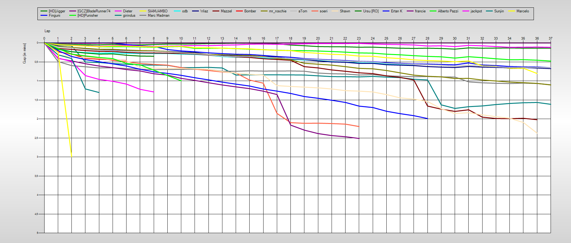Select the [GCZ]BladeRunner74 legend entry
Screen dimensions: 571x243
tap(94, 11)
